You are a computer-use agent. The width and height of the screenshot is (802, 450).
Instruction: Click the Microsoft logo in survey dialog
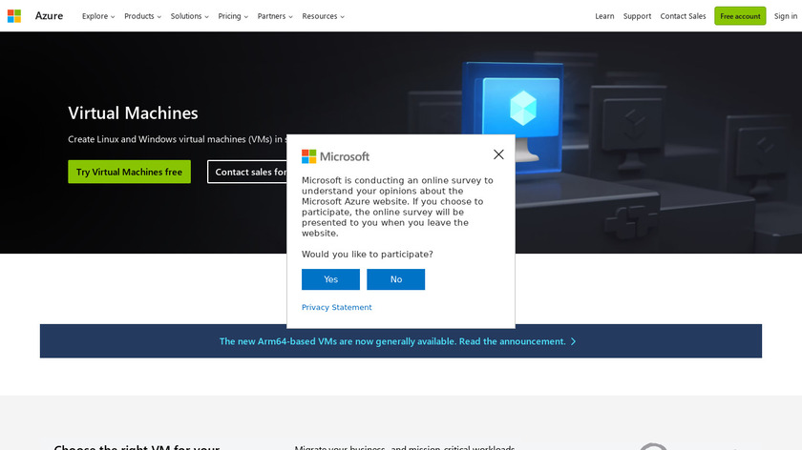pyautogui.click(x=335, y=156)
